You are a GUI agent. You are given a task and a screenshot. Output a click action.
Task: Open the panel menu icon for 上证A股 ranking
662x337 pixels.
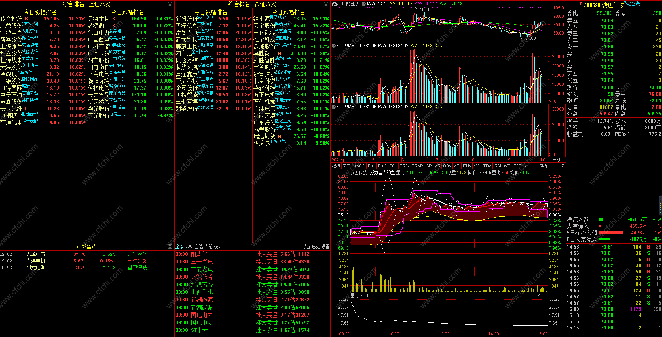(170, 4)
